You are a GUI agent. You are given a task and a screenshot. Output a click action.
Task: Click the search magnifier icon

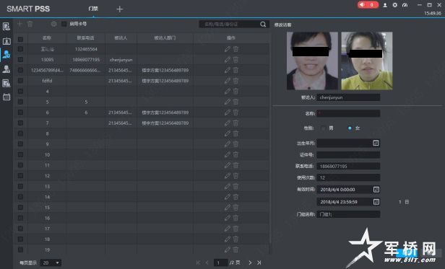(263, 25)
